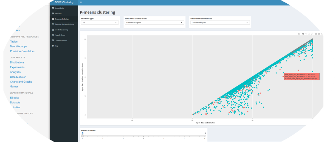Image resolution: width=335 pixels, height=142 pixels.
Task: Click the gear icon beside Help
Action: (53, 46)
